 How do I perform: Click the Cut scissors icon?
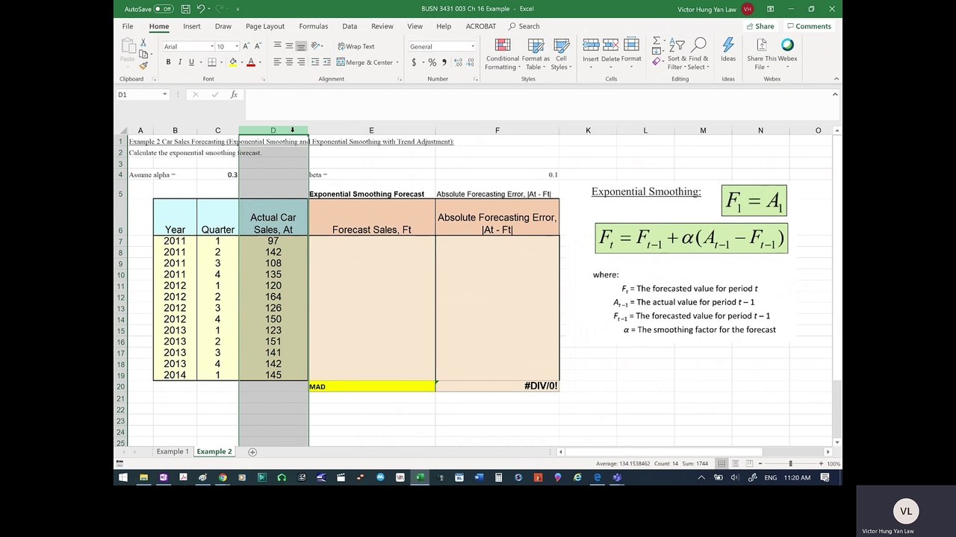143,43
